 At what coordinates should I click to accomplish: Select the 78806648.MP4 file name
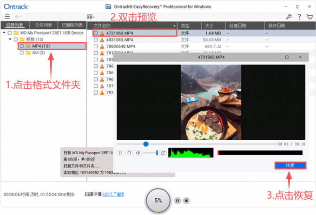click(x=121, y=46)
